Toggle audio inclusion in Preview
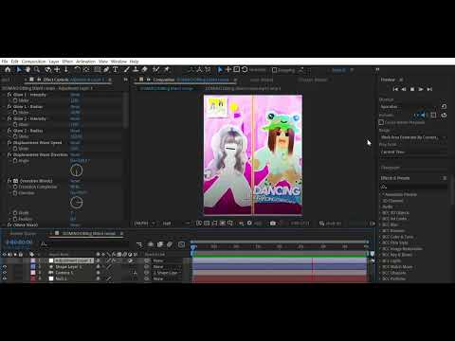 (424, 116)
